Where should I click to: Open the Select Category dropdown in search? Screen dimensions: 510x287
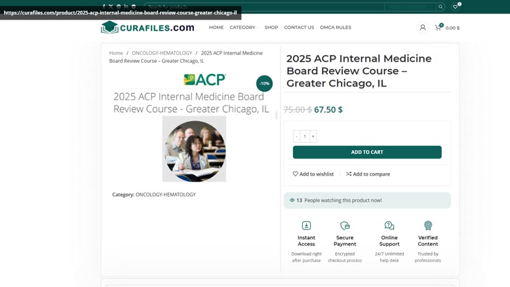pos(410,7)
